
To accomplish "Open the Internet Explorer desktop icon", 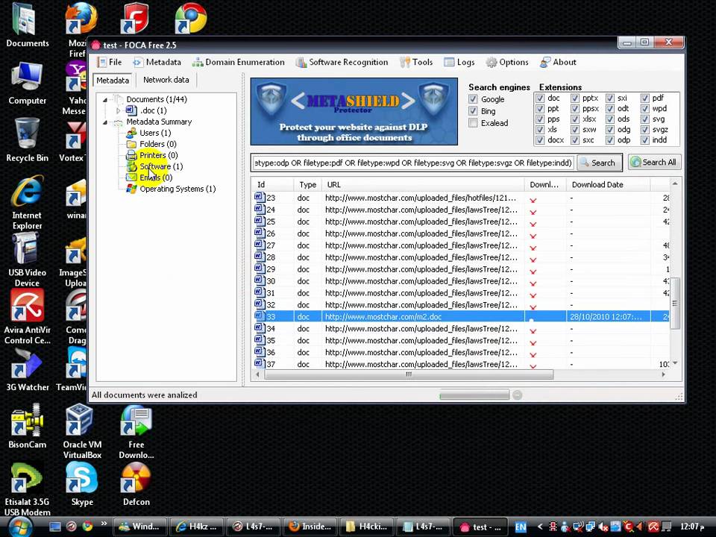I will pyautogui.click(x=27, y=203).
